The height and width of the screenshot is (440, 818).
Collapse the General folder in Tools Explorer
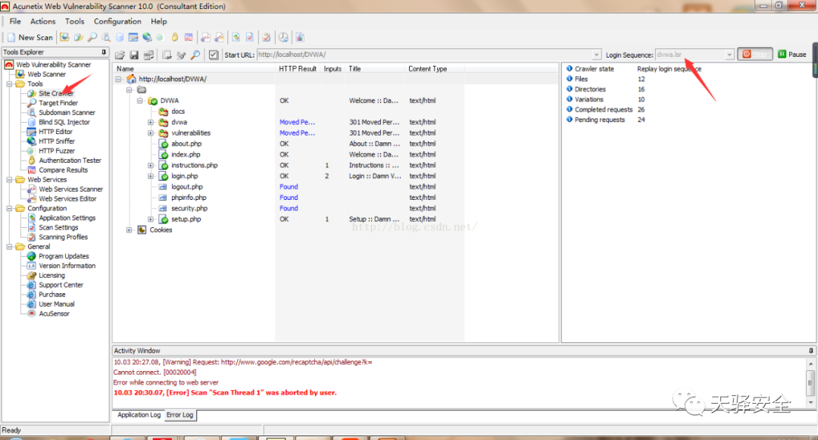point(9,247)
